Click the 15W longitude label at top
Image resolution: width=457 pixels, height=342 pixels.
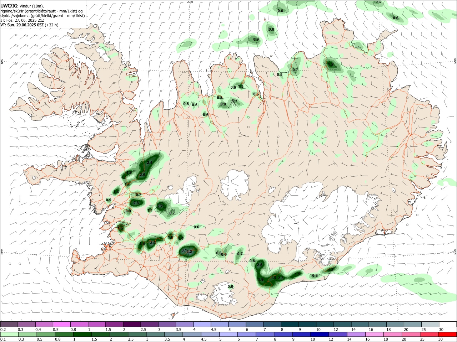378,2
